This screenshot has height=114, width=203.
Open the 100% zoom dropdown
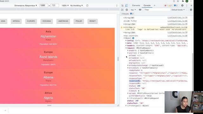pos(65,6)
